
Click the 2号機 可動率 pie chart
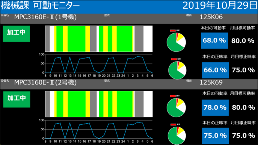176,108
